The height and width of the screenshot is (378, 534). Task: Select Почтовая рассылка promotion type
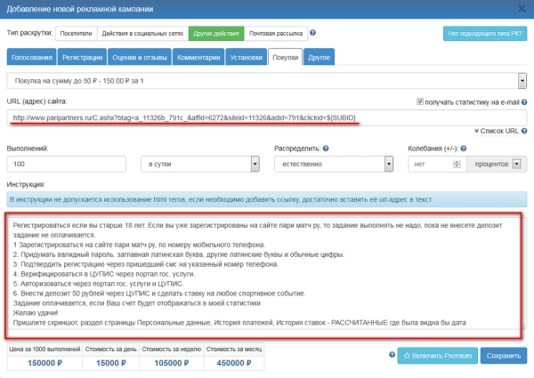[x=275, y=34]
